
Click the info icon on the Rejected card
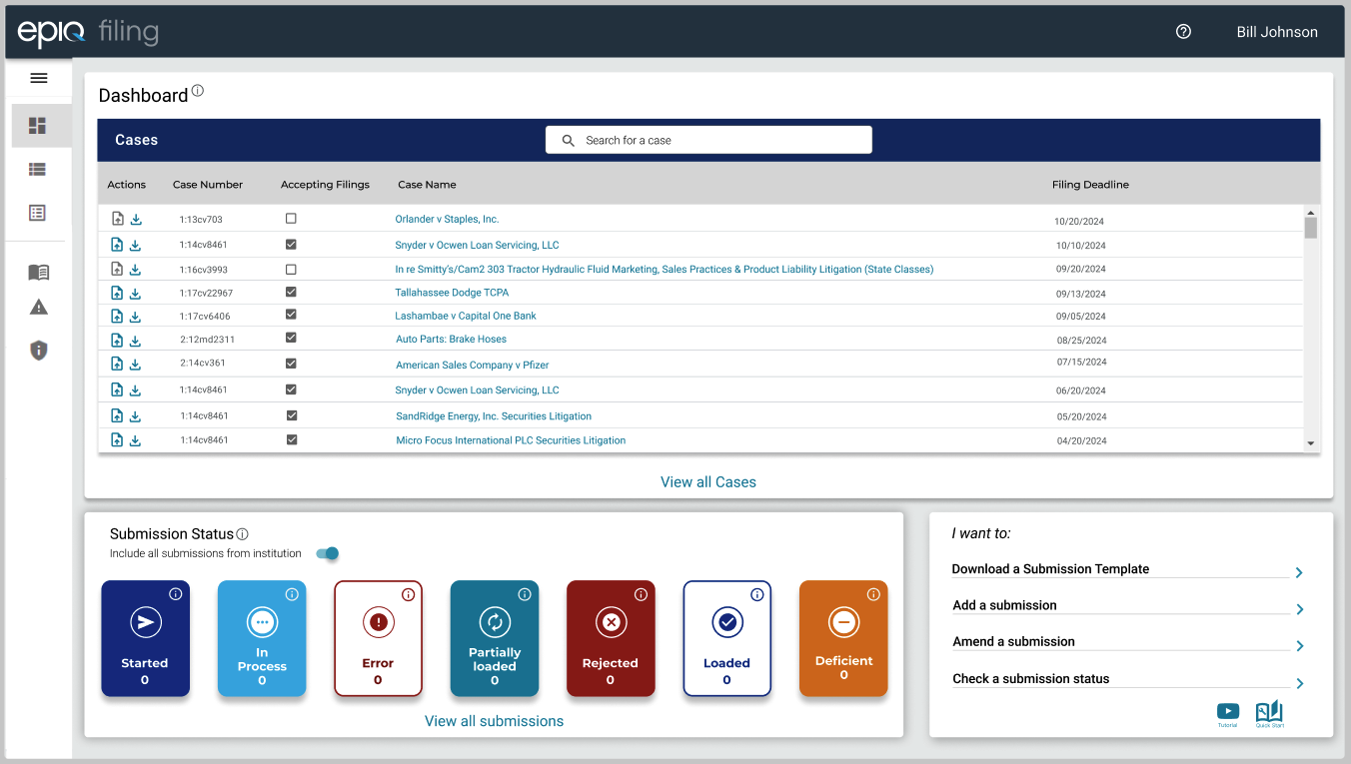(x=642, y=594)
